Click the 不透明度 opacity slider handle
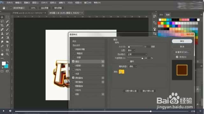This screenshot has height=114, width=204. coord(142,58)
